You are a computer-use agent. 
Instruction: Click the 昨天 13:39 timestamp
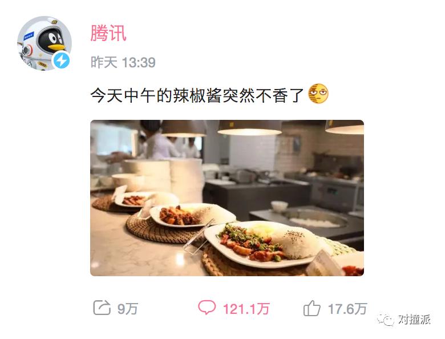coord(123,62)
